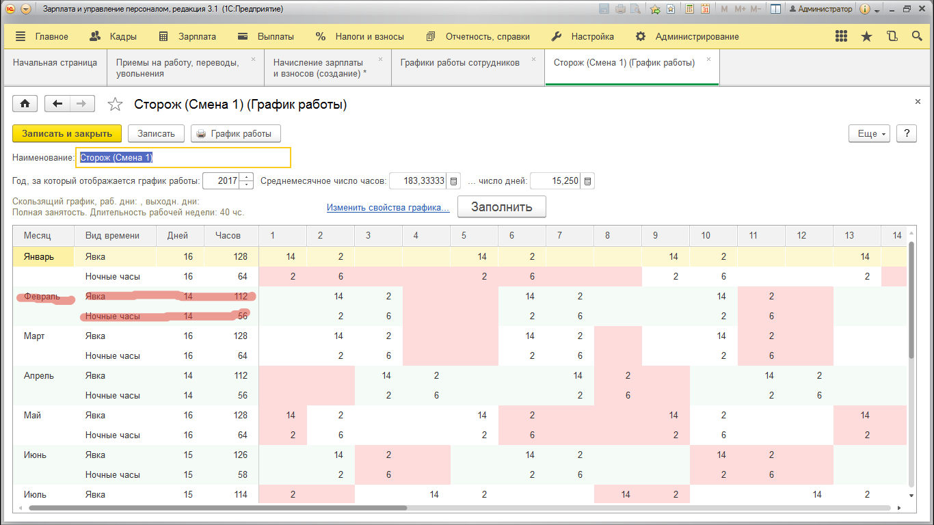
Task: Open the calendar icon in title bar
Action: [704, 10]
